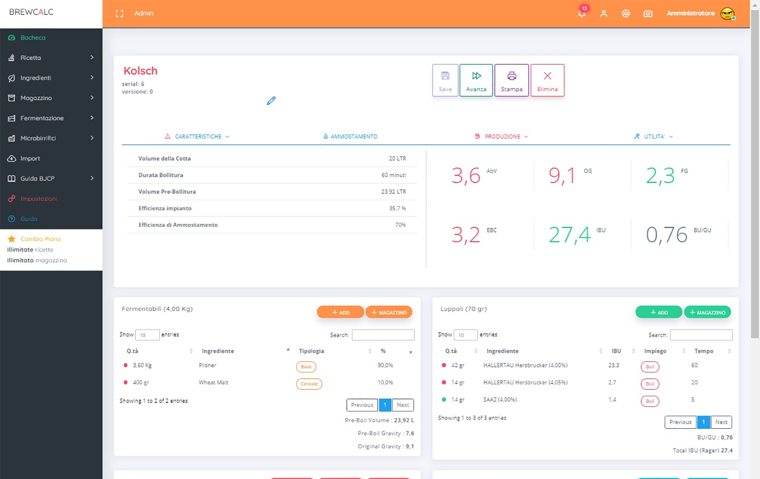Click the Luppoli search input field

(x=701, y=335)
